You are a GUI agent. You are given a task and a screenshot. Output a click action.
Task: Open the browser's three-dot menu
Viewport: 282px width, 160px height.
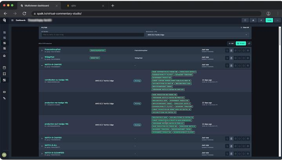click(x=278, y=13)
